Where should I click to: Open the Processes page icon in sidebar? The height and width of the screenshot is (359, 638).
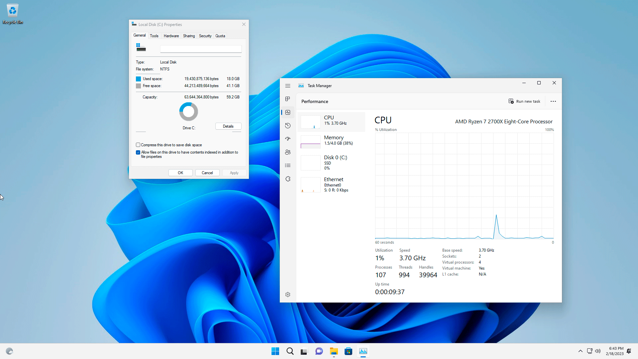pos(288,99)
